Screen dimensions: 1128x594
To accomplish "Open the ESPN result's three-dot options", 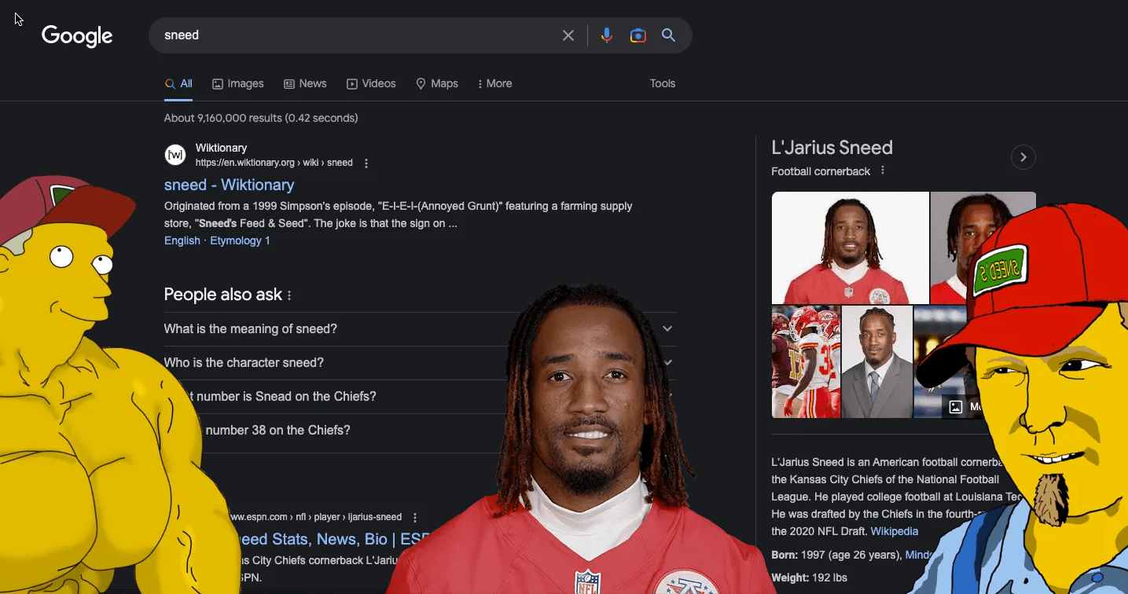I will (x=415, y=518).
